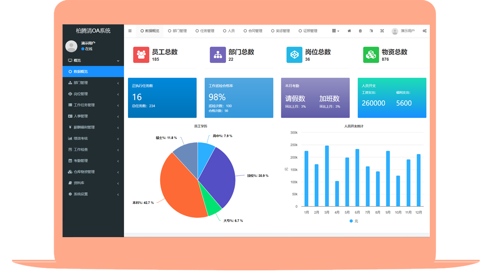Click the home icon in top bar
The image size is (491, 272).
pyautogui.click(x=349, y=31)
